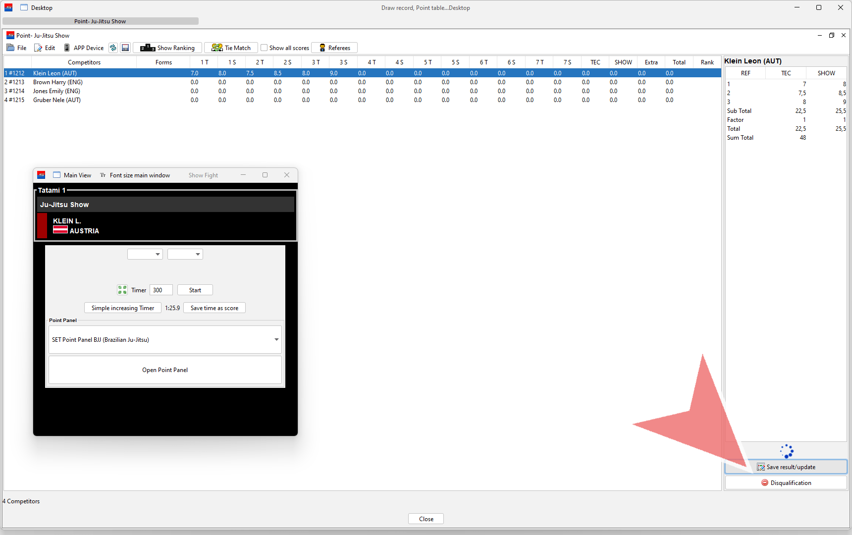
Task: Select the Brown Harry (ENG) competitor row
Action: pyautogui.click(x=58, y=82)
